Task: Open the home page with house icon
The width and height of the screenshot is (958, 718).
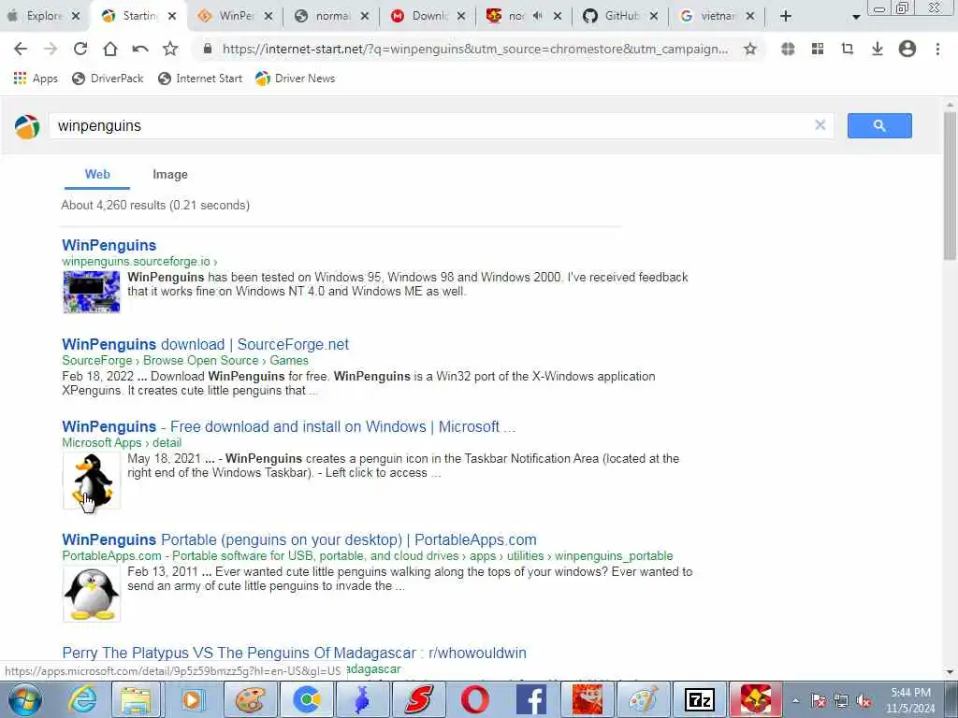Action: click(x=110, y=49)
